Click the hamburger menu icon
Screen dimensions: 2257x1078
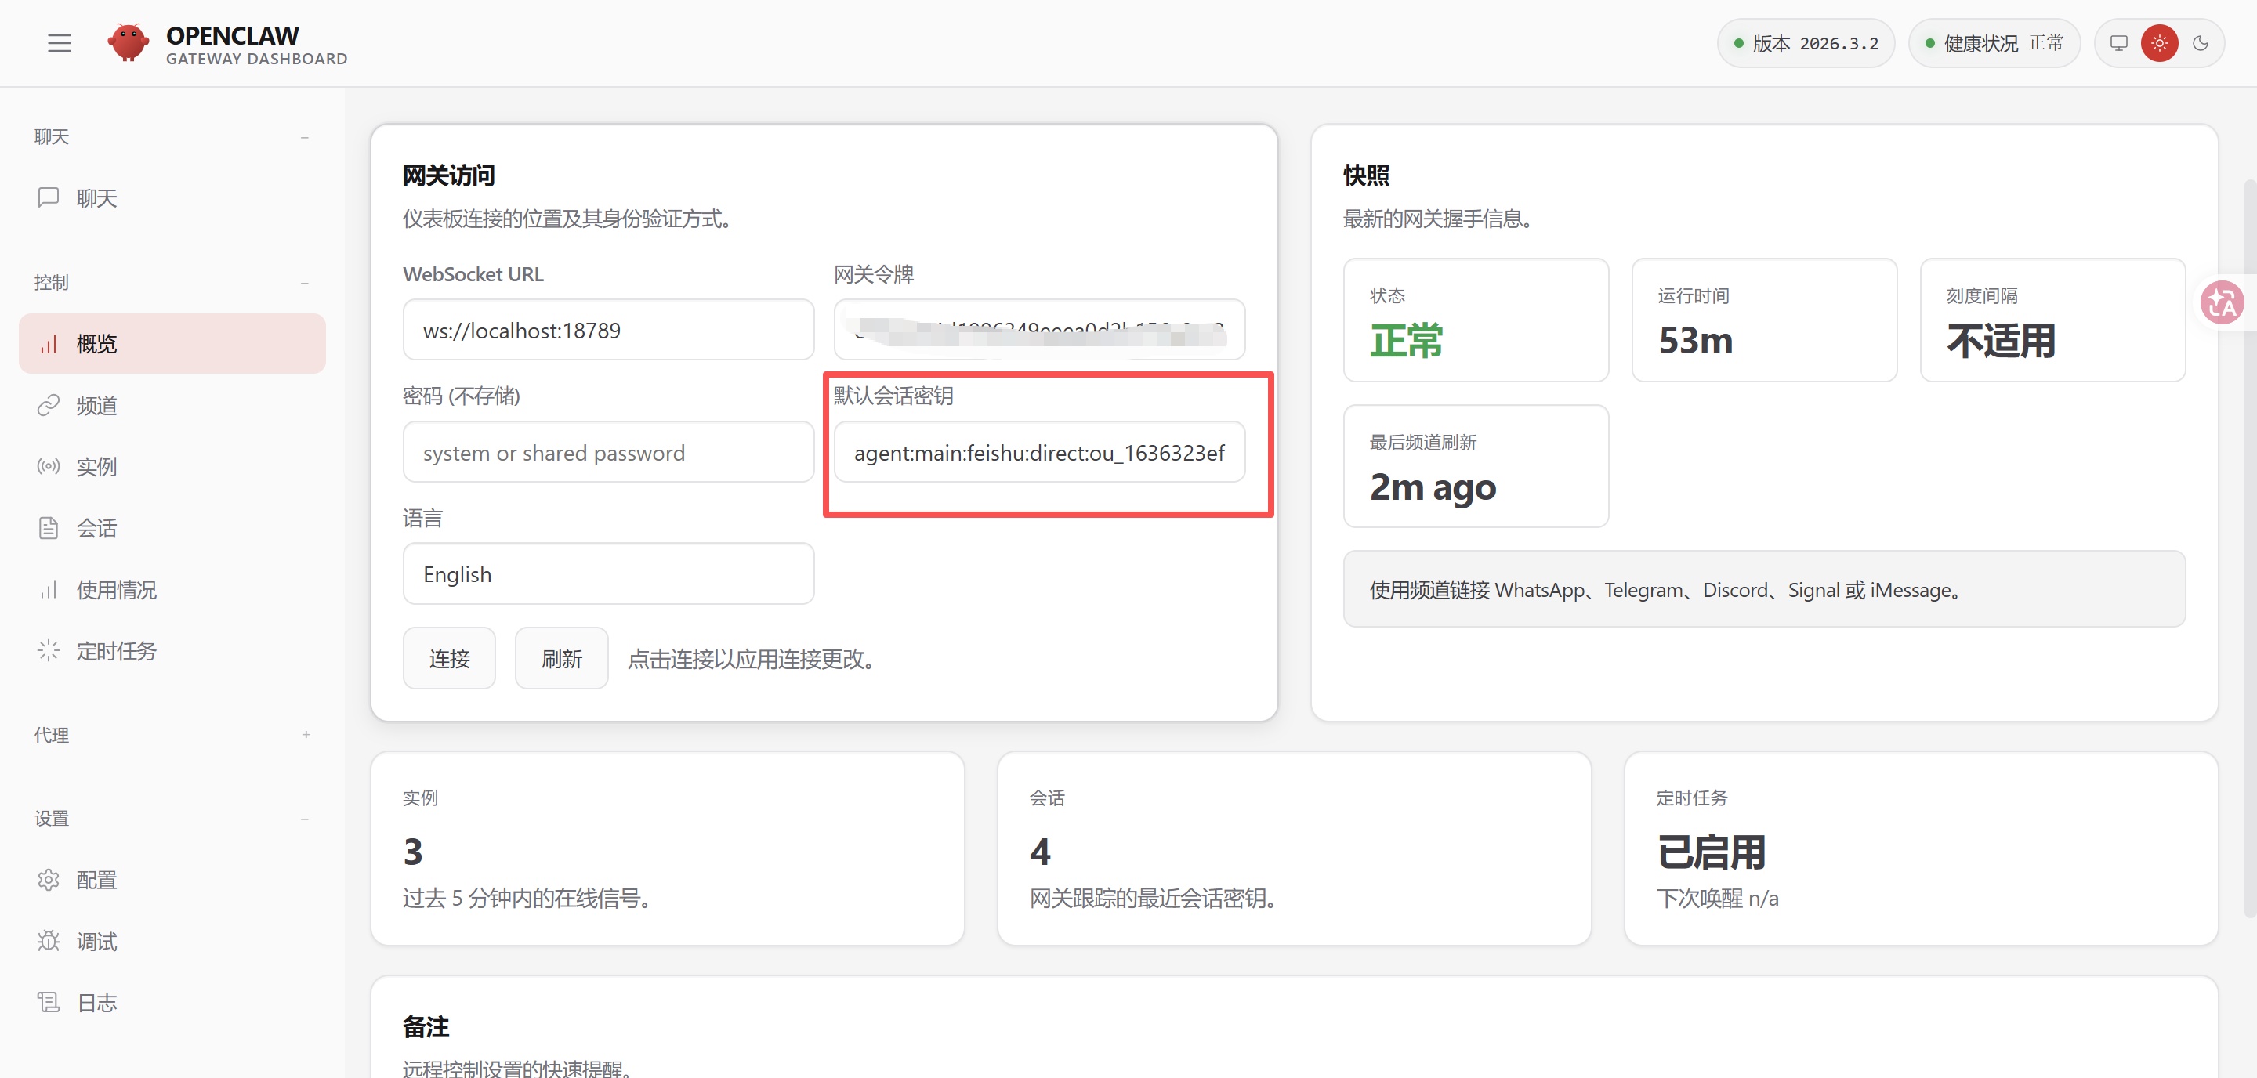click(x=59, y=43)
